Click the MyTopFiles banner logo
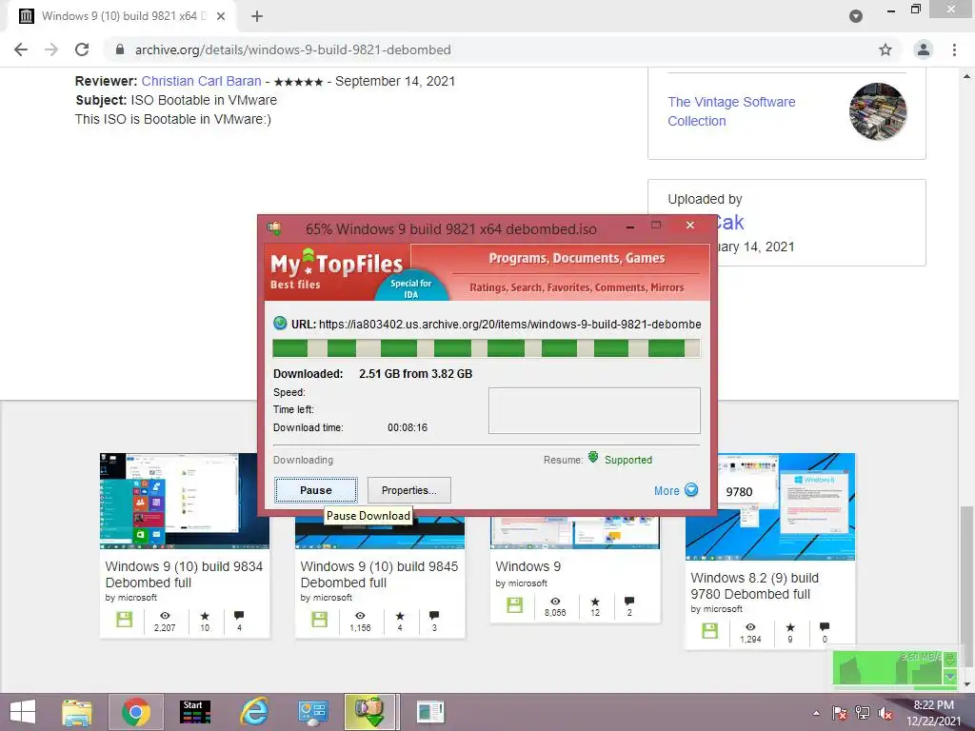 point(336,269)
